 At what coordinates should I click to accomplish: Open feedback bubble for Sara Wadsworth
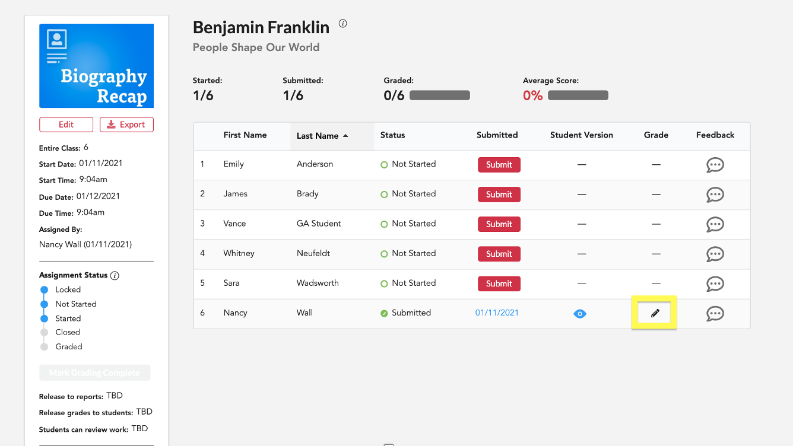click(x=715, y=283)
